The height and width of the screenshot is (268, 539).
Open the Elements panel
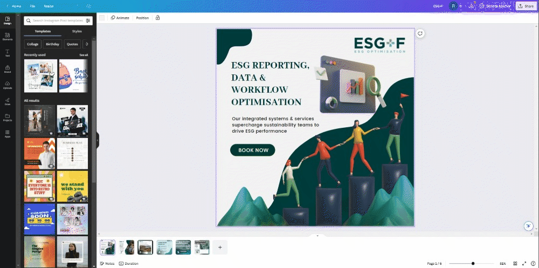pos(8,37)
